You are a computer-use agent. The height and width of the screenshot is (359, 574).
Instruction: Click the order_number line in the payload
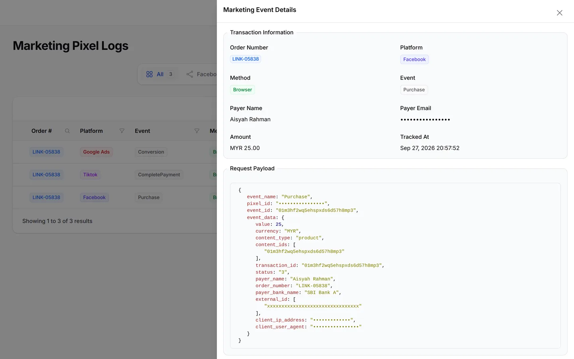294,286
